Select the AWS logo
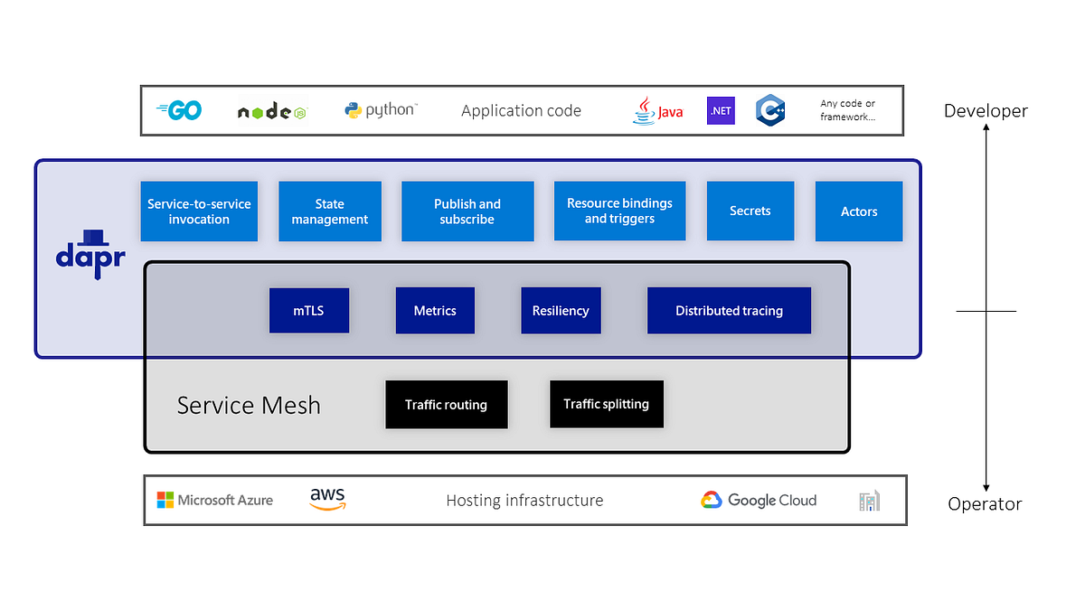This screenshot has height=610, width=1085. coord(326,499)
